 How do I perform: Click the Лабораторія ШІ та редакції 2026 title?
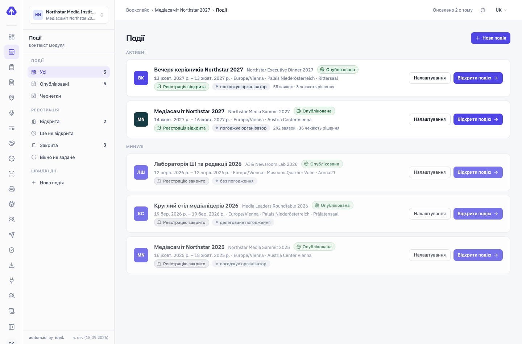pos(198,164)
